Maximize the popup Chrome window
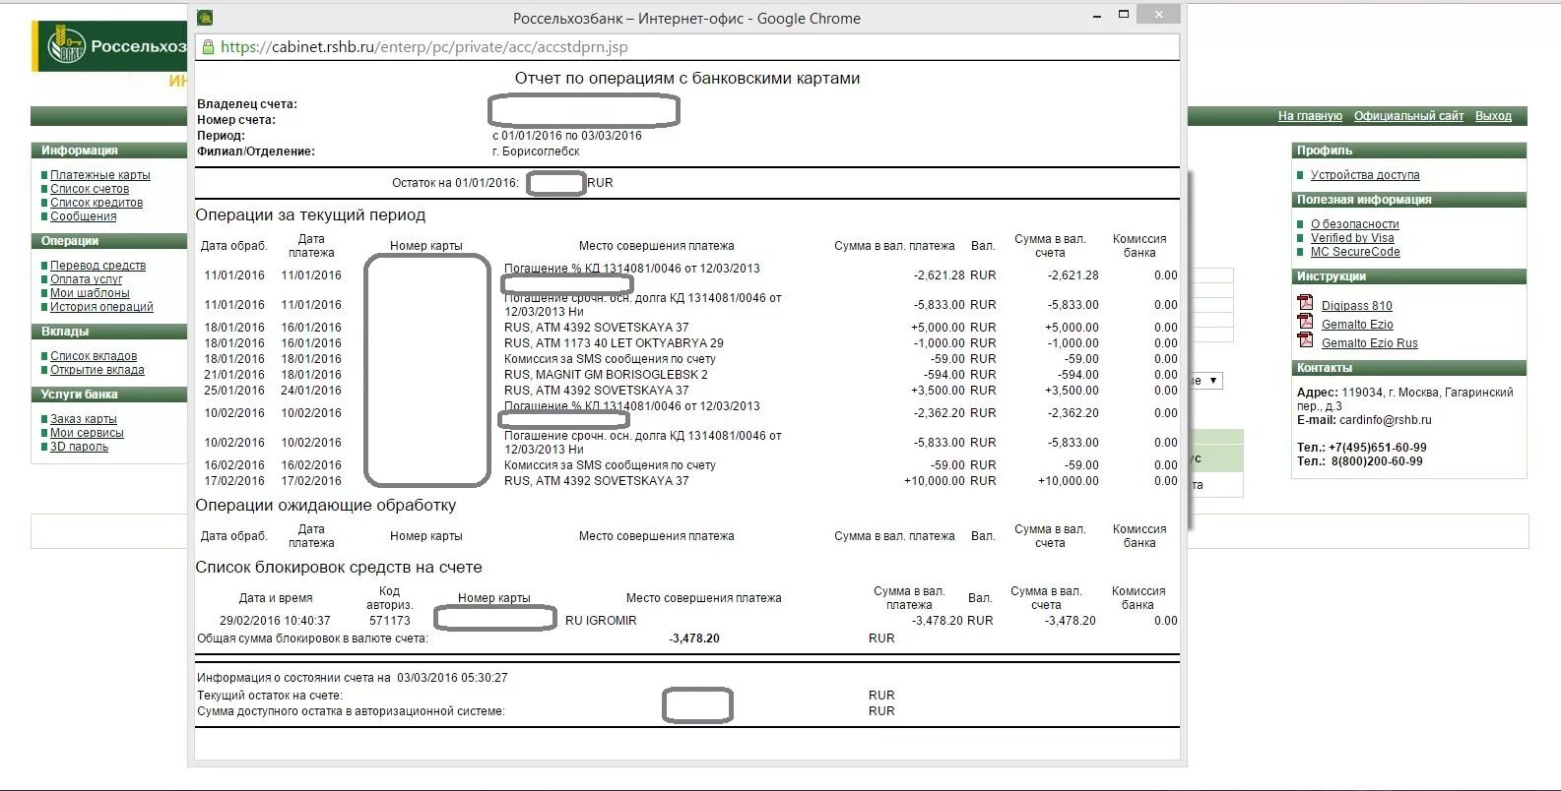1561x791 pixels. click(1124, 15)
